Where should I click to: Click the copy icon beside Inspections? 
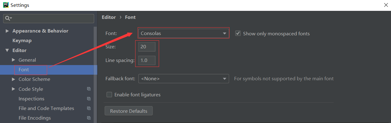click(x=89, y=99)
